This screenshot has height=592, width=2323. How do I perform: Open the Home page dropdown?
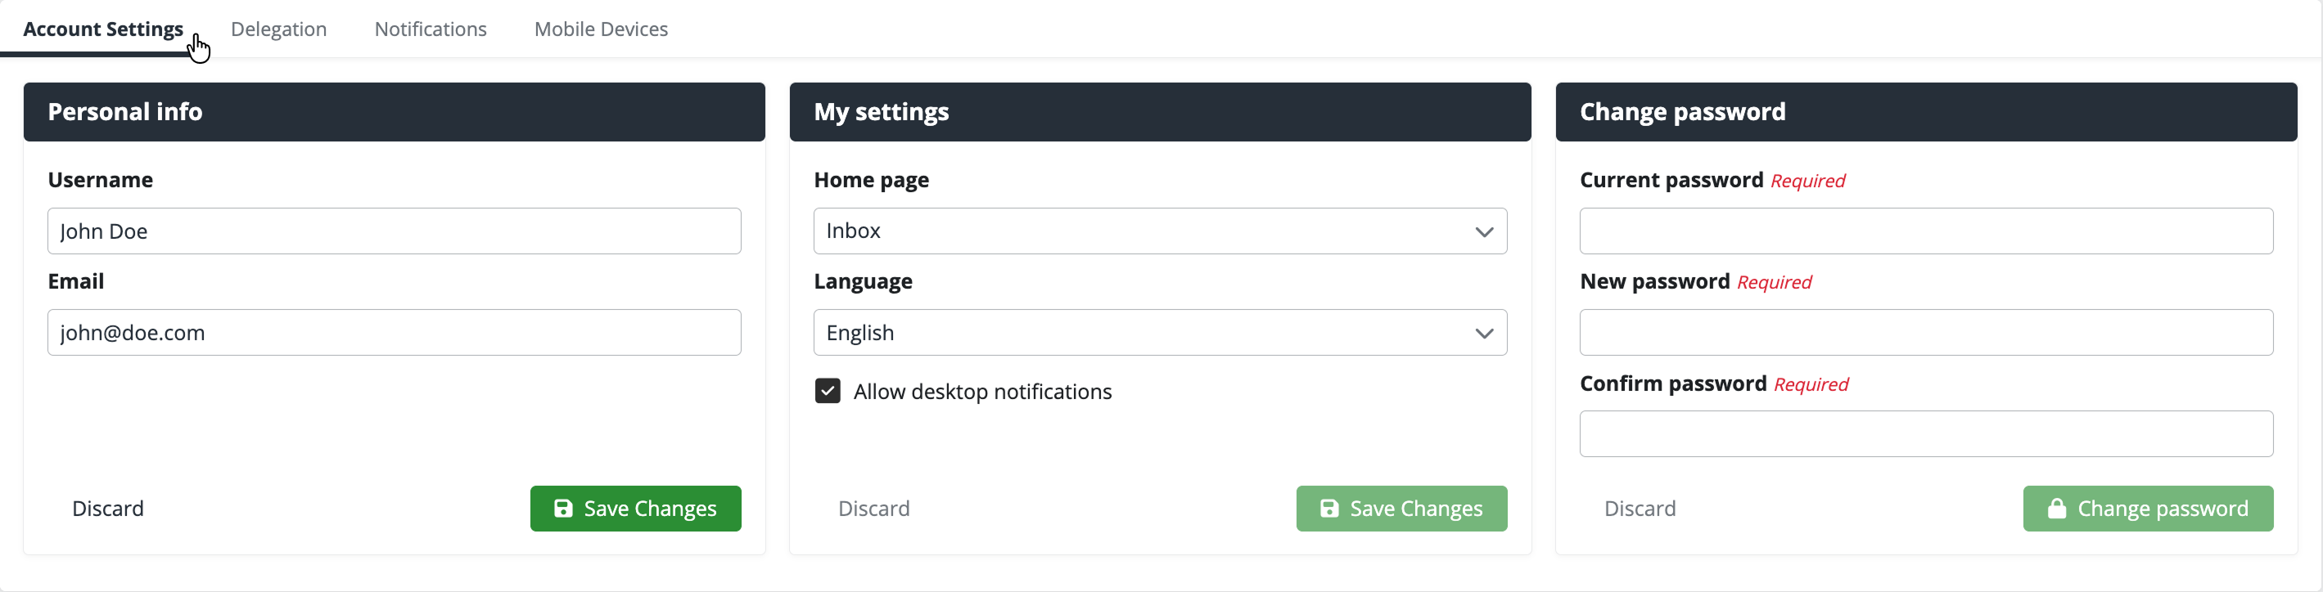click(x=1159, y=231)
